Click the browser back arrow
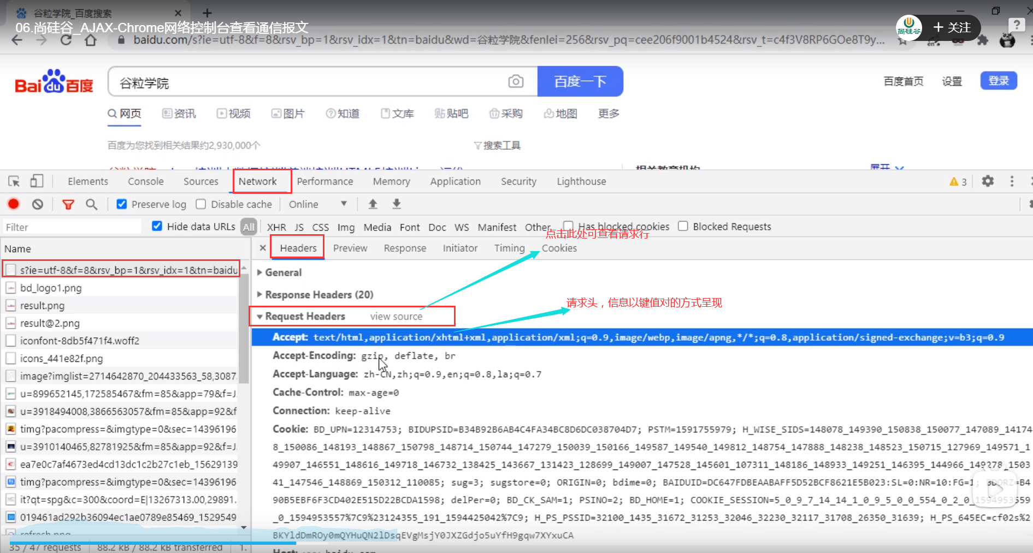Image resolution: width=1033 pixels, height=553 pixels. click(17, 40)
